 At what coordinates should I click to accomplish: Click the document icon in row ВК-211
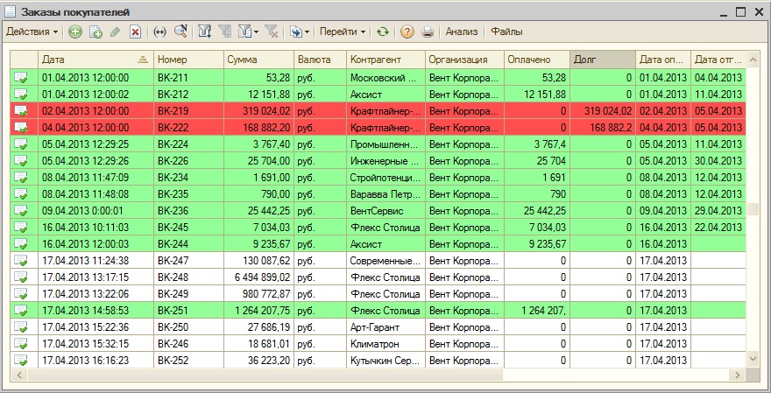point(21,78)
